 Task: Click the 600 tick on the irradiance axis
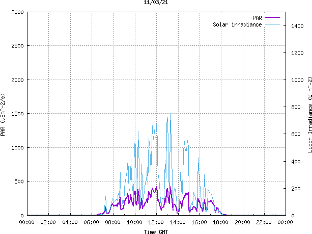(296, 134)
